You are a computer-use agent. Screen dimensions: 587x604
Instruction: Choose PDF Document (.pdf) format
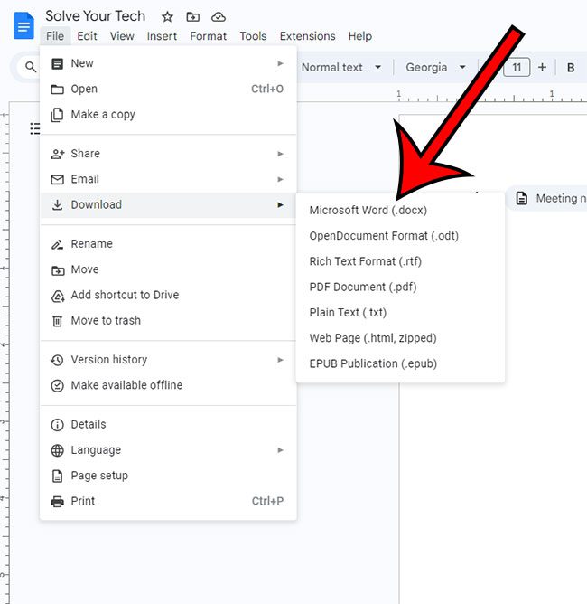[x=363, y=288]
